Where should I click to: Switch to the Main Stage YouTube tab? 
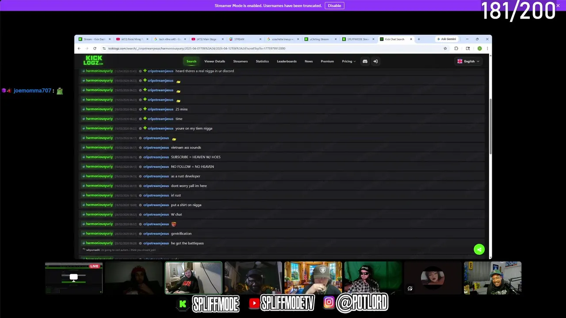point(207,39)
